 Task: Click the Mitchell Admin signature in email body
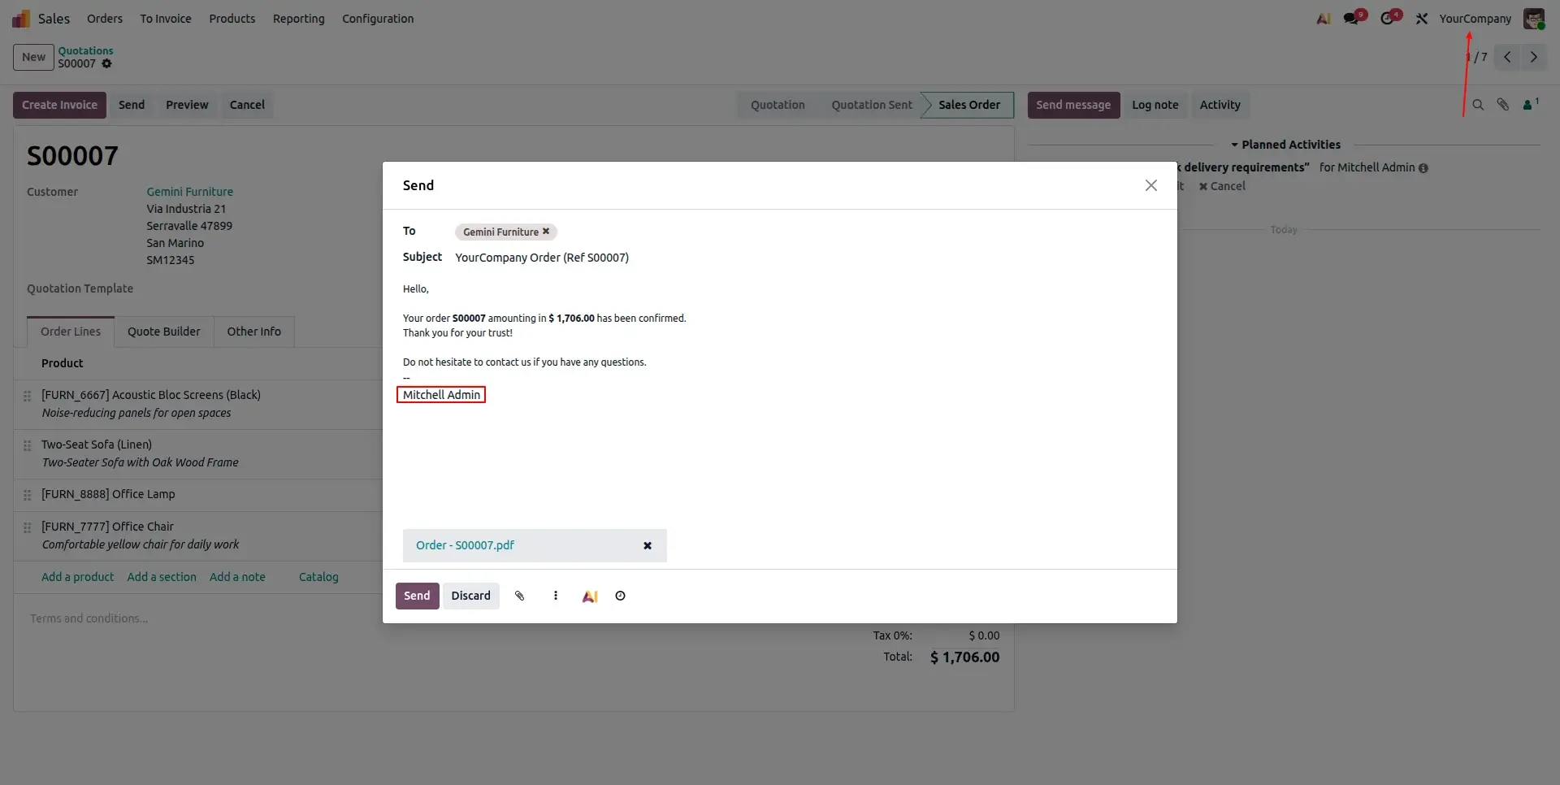(441, 395)
